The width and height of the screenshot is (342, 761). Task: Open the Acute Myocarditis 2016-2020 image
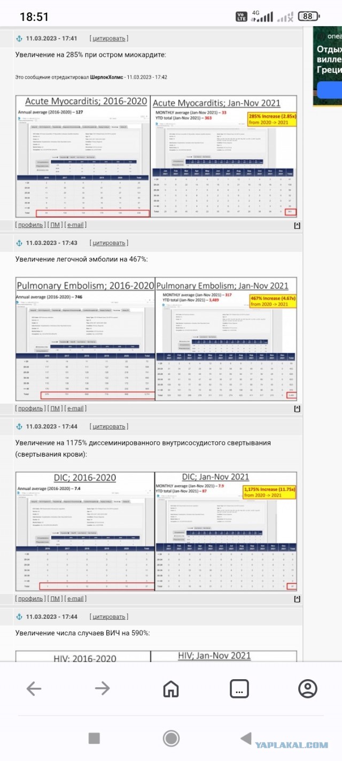(83, 156)
